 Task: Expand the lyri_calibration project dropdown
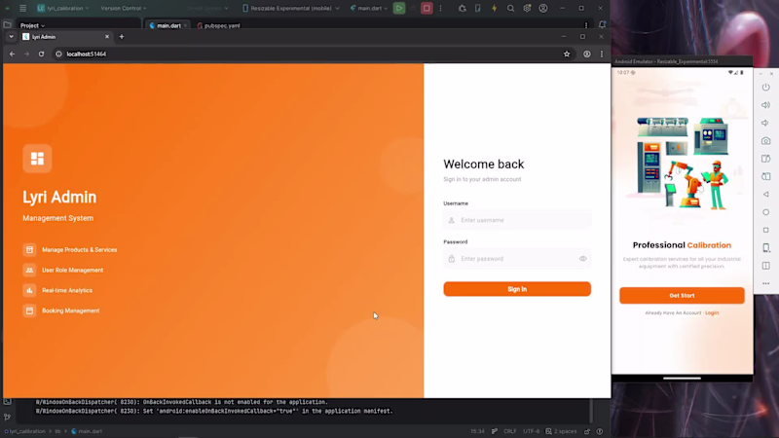[63, 8]
